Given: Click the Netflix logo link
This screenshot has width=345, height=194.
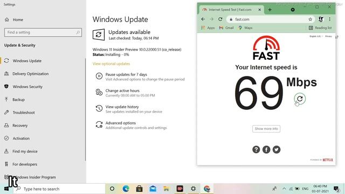Looking at the screenshot, I should pos(328,160).
